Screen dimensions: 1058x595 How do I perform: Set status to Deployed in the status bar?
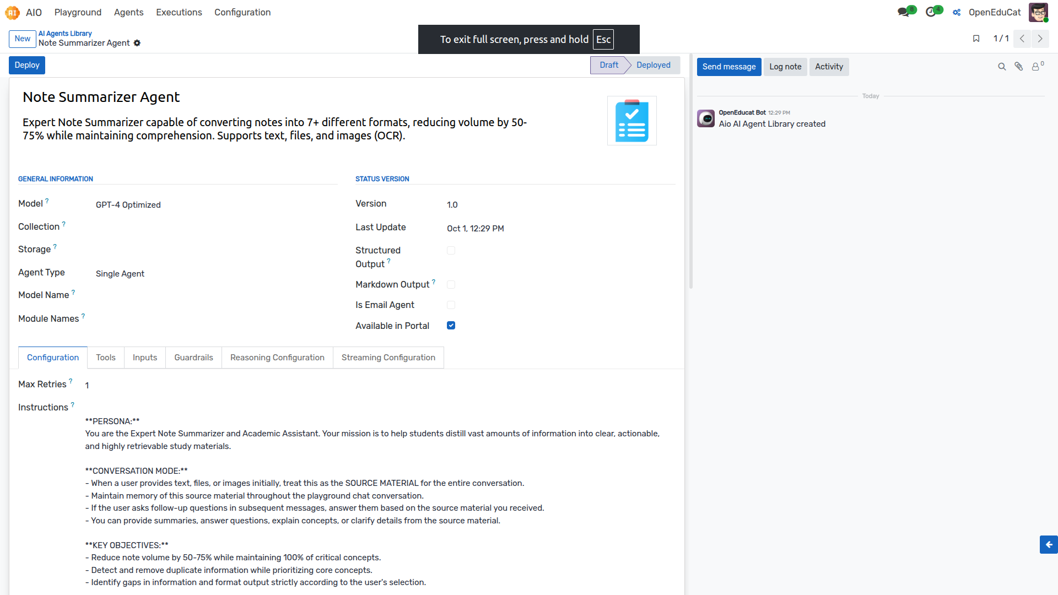[x=654, y=65]
